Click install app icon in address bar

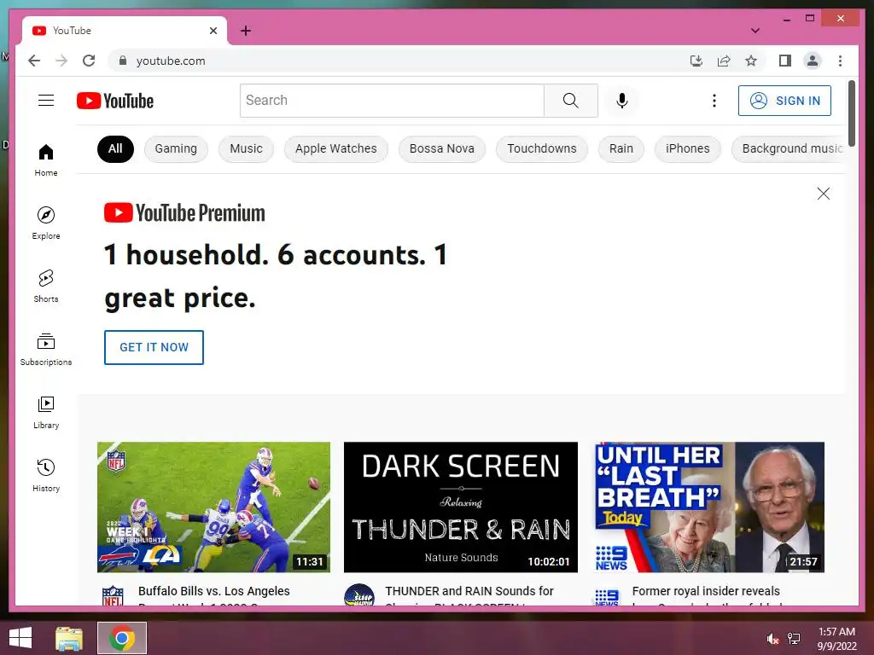tap(696, 61)
